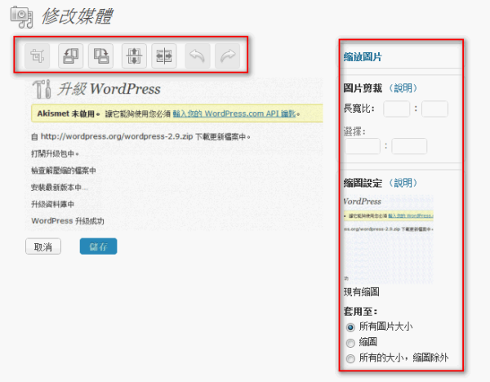Focus first 選擇 selection size field
Image resolution: width=490 pixels, height=382 pixels.
coord(363,146)
